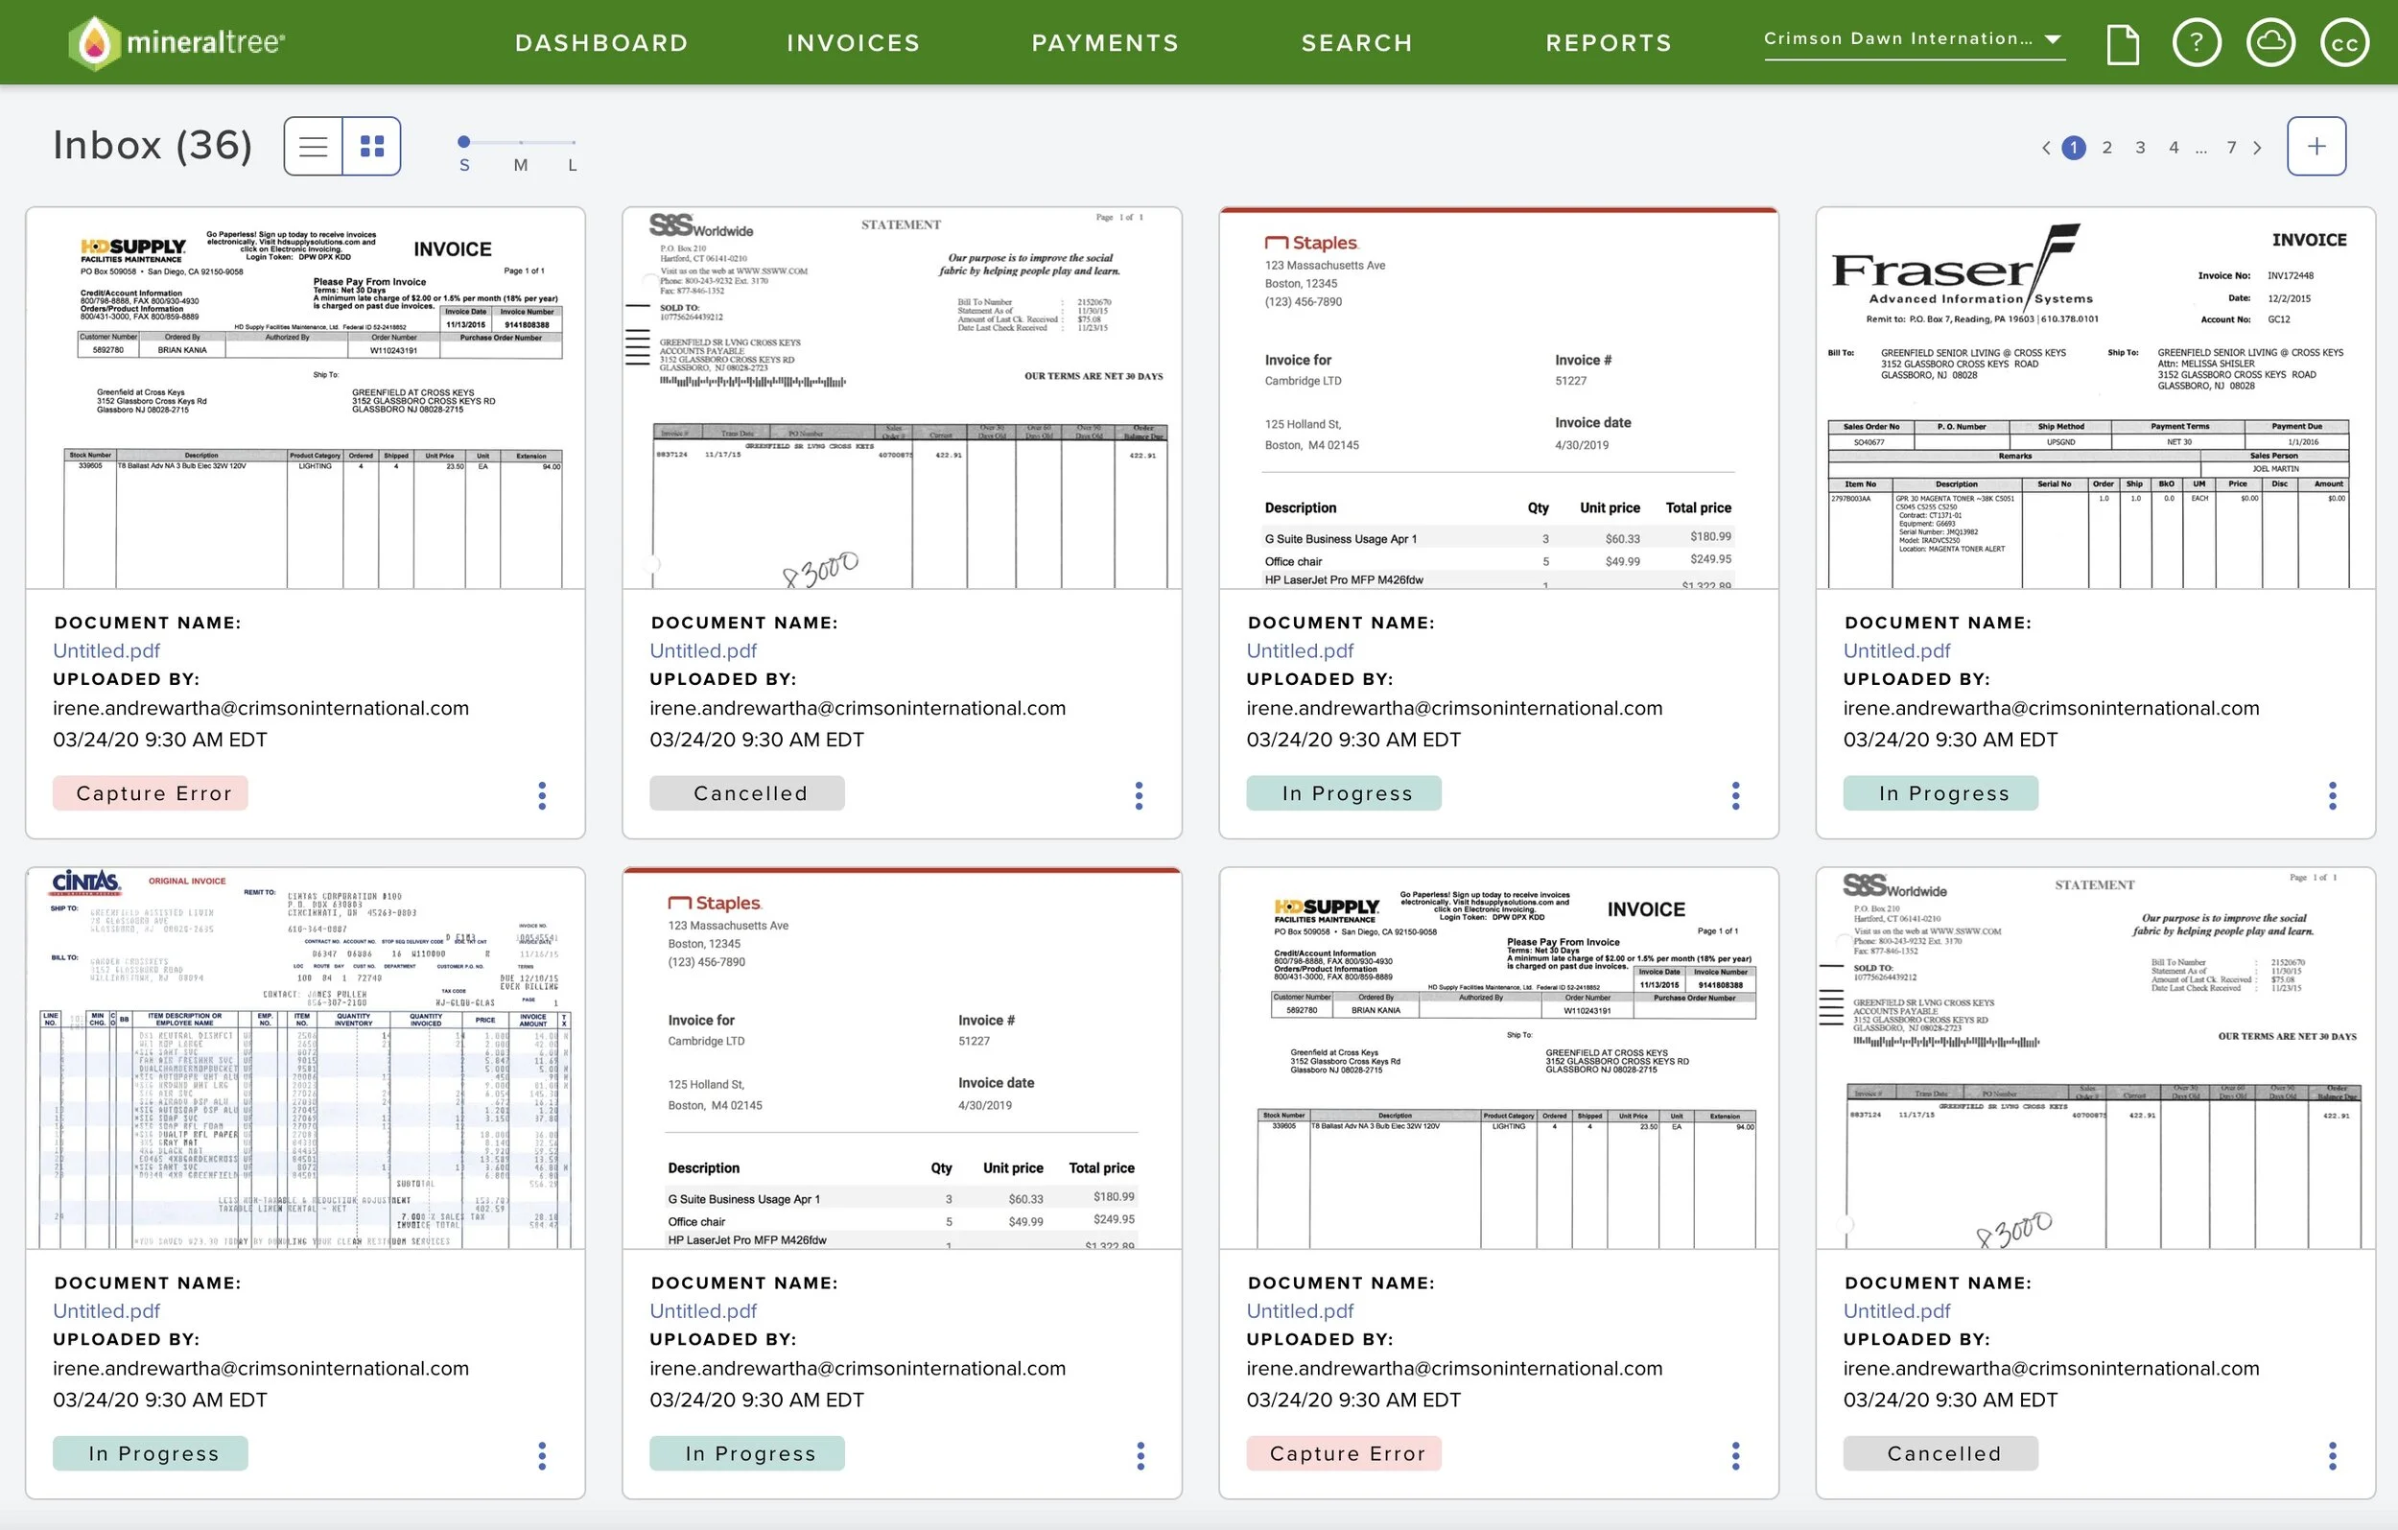Jump to page 7 in pagination
Screen dimensions: 2398x1530
click(x=2231, y=148)
